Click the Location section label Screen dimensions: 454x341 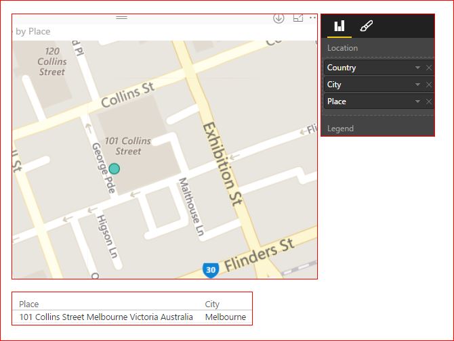point(342,48)
